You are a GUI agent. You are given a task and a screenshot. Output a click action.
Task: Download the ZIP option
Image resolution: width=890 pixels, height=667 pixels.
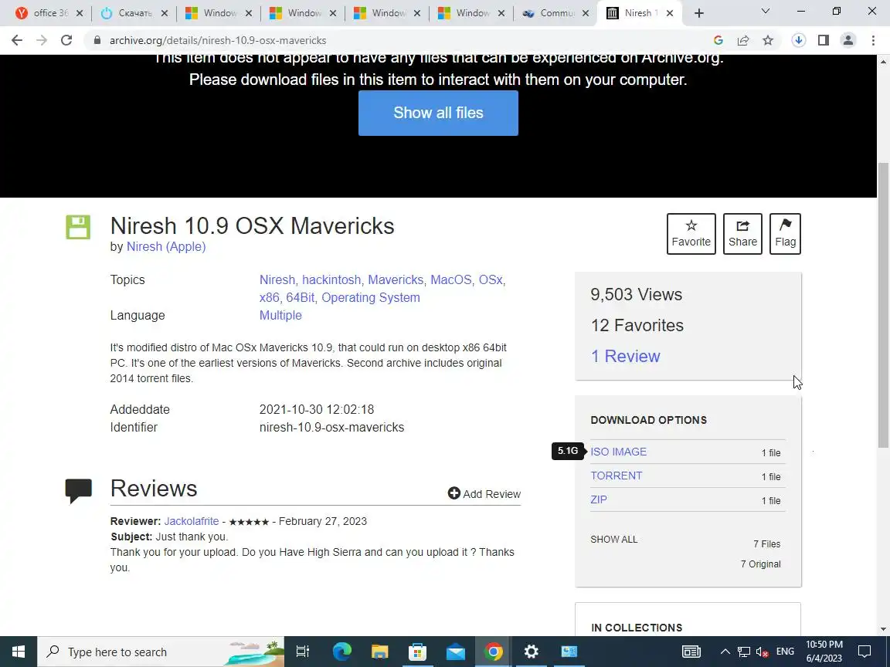coord(598,499)
